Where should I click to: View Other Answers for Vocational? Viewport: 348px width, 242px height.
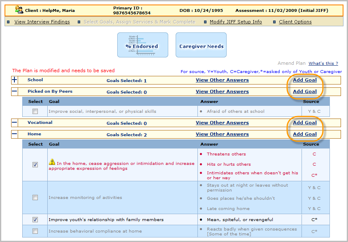(x=222, y=123)
